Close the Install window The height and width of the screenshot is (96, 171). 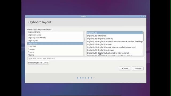coord(145,17)
